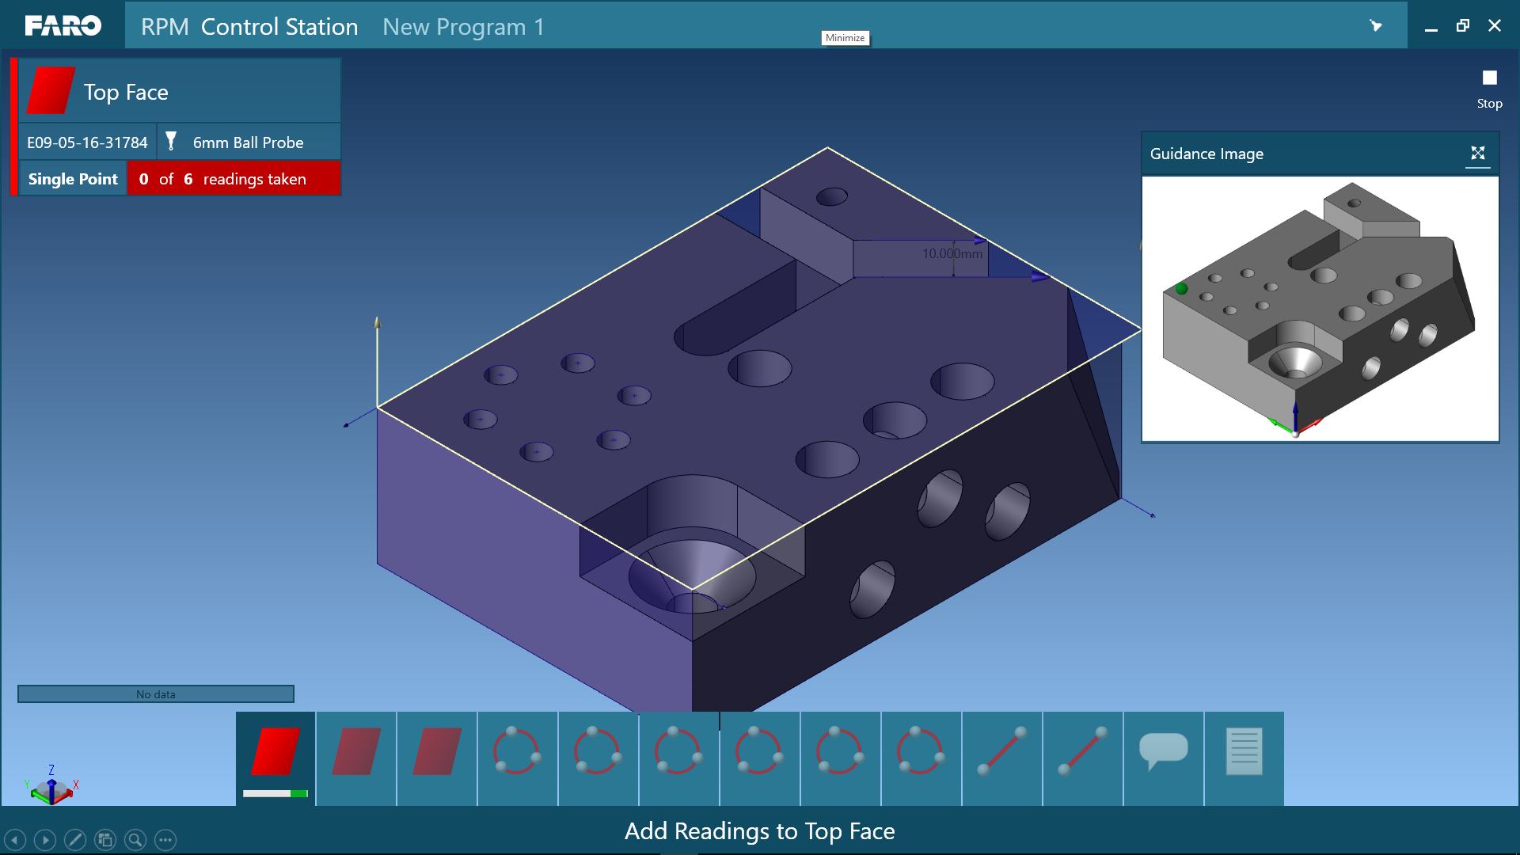1520x855 pixels.
Task: Toggle the window layout views icon
Action: 105,840
